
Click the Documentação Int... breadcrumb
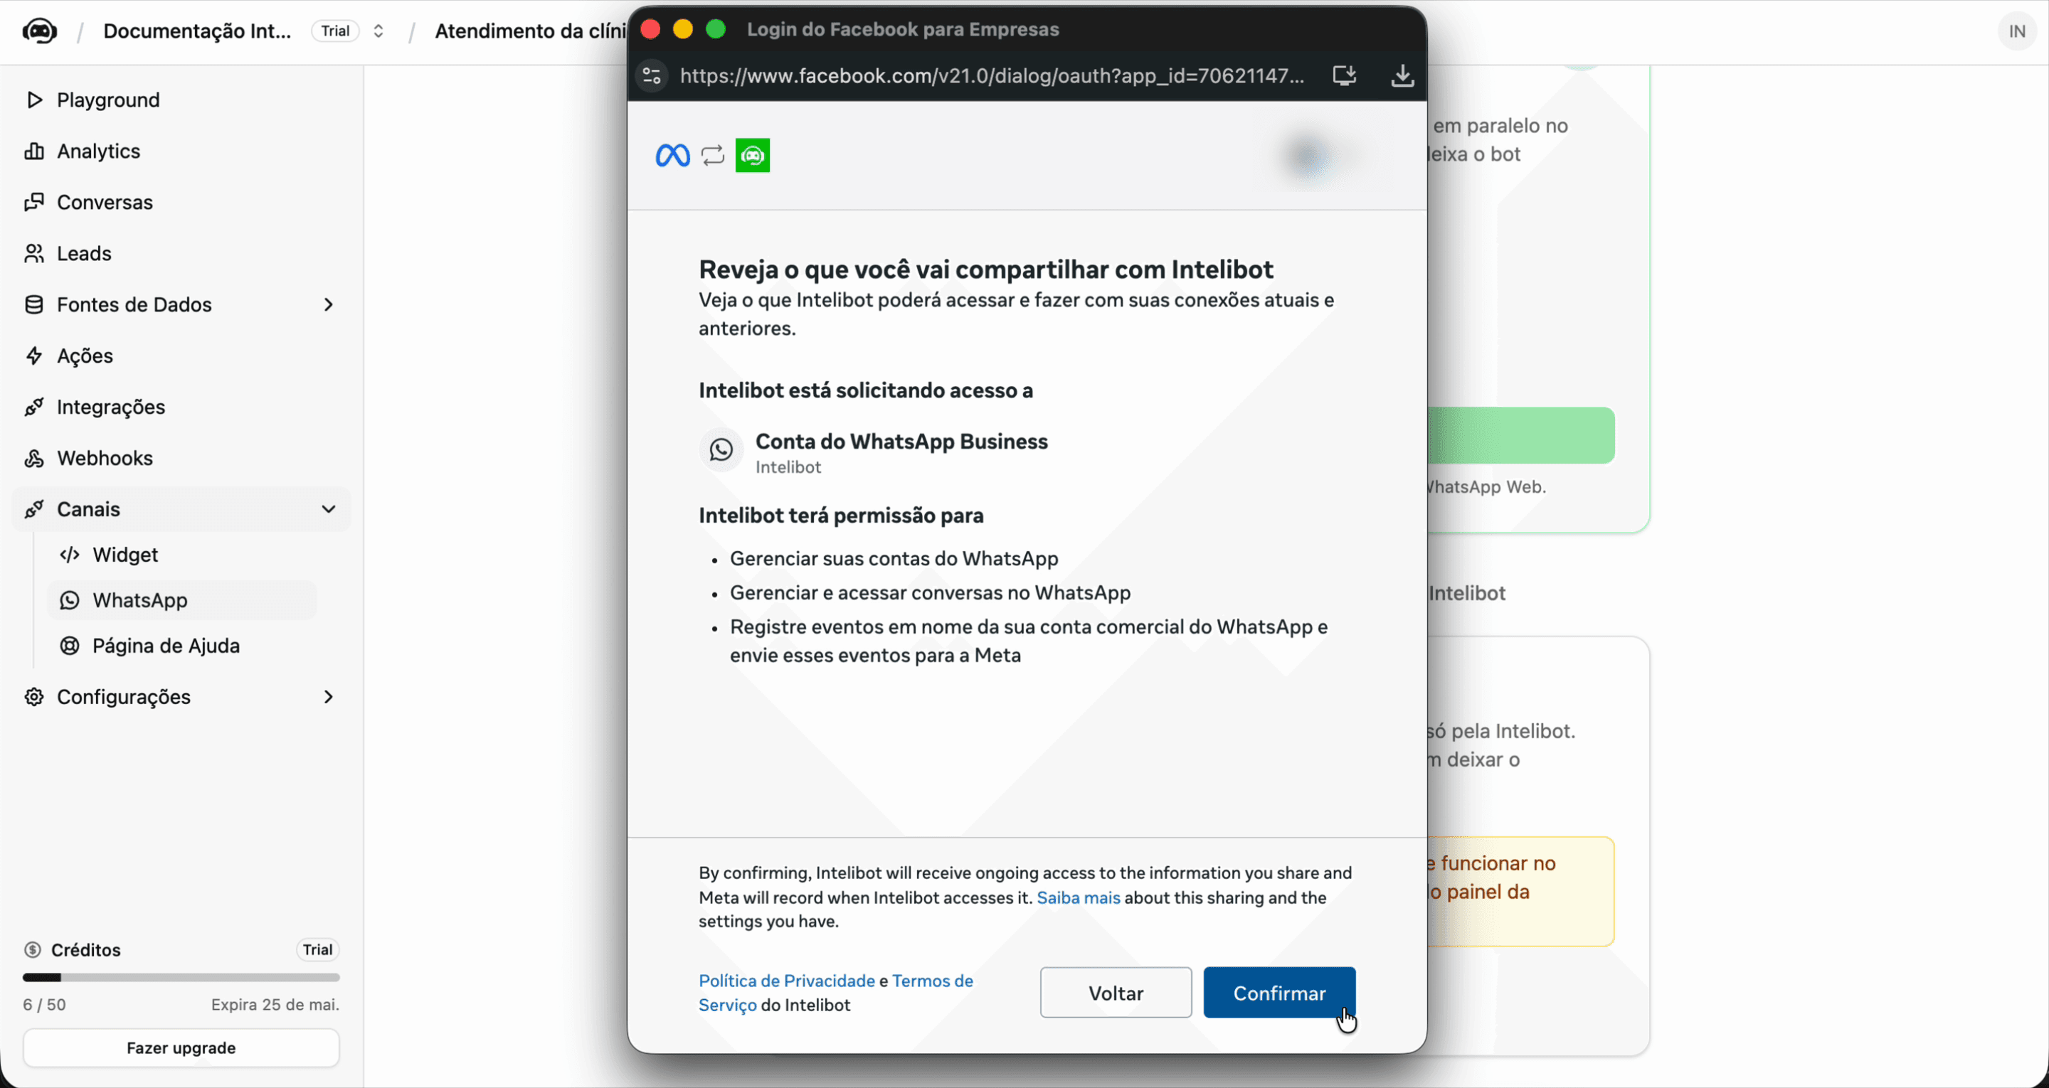click(x=197, y=31)
